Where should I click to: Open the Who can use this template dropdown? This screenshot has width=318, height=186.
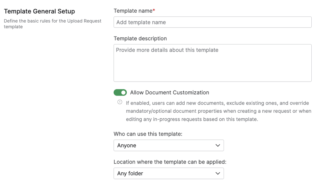click(169, 145)
